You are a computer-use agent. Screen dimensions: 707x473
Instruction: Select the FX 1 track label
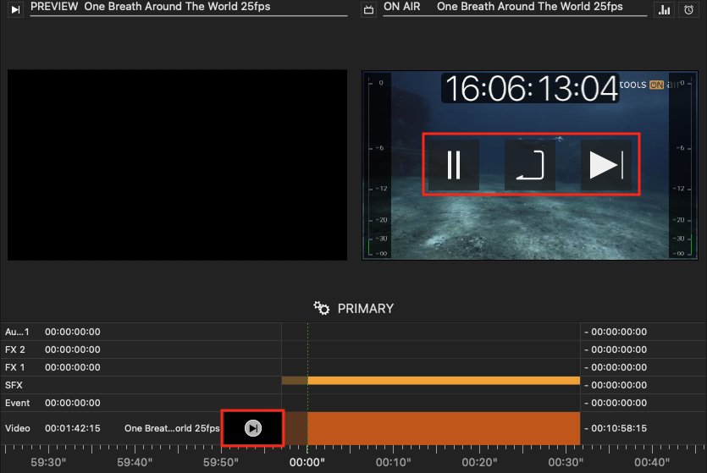(x=15, y=367)
